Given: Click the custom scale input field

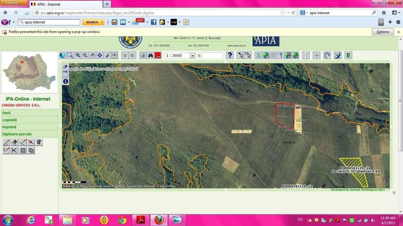Looking at the screenshot, I should tap(212, 55).
